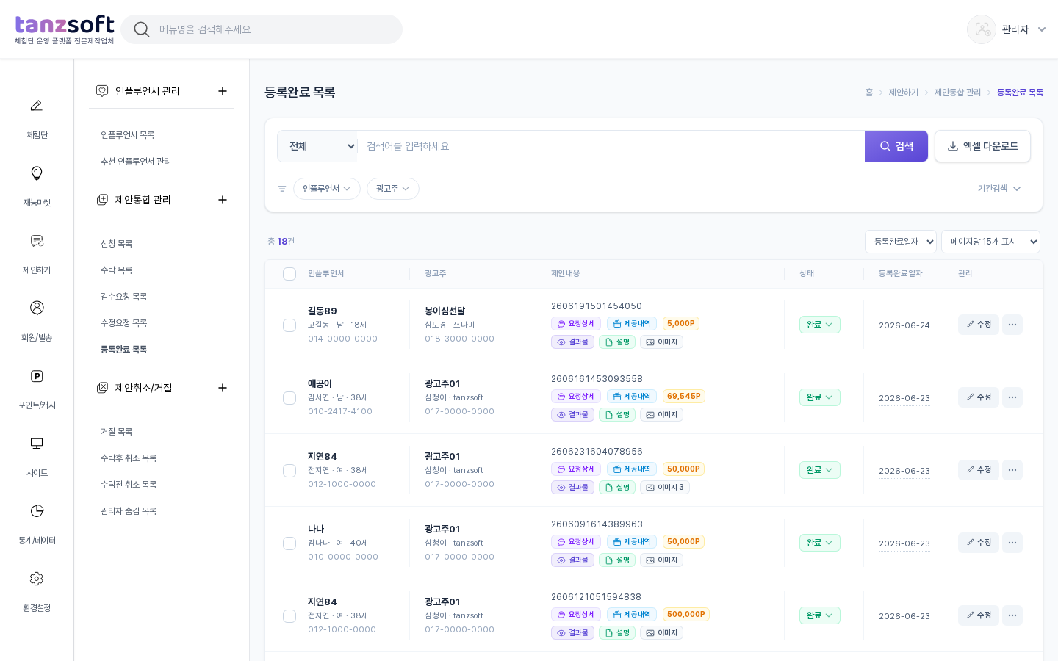
Task: Click the 제안통합 관리 breadcrumb link
Action: click(x=957, y=93)
